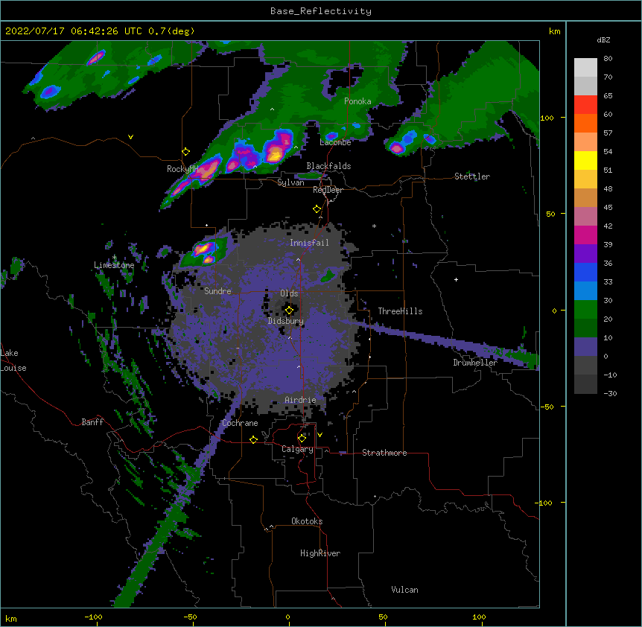
Task: Click the asterisk marker east of Innisfail
Action: [374, 226]
